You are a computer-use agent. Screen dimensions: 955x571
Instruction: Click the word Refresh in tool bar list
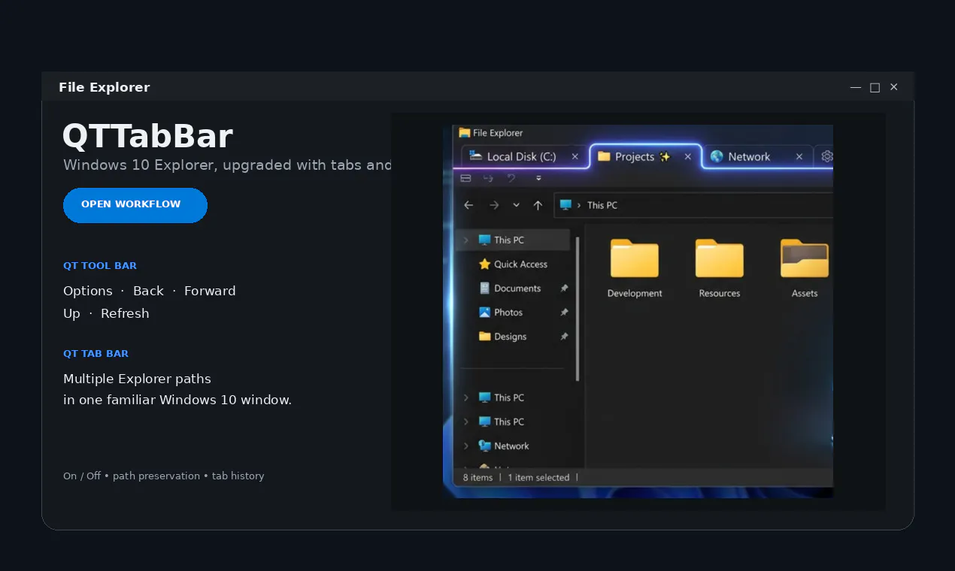pos(125,313)
